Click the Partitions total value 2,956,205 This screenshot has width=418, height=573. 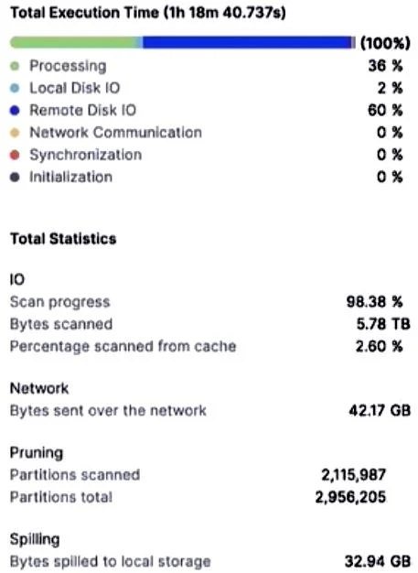(350, 497)
